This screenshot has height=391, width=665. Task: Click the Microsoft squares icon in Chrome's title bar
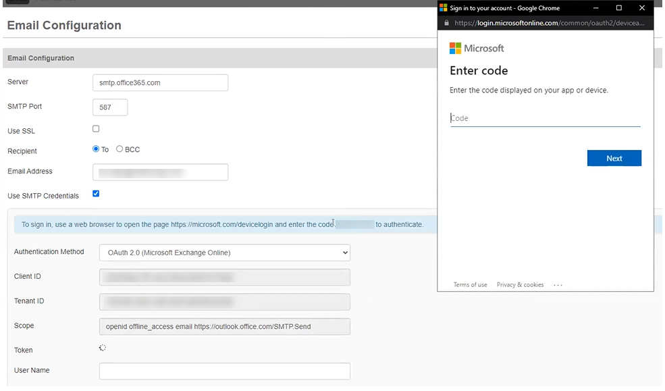coord(444,7)
